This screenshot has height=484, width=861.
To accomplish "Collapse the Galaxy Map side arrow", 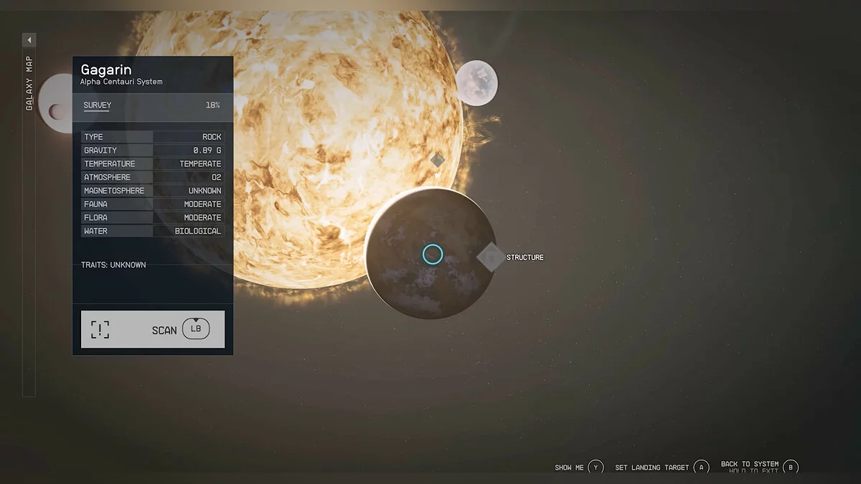I will coord(29,40).
